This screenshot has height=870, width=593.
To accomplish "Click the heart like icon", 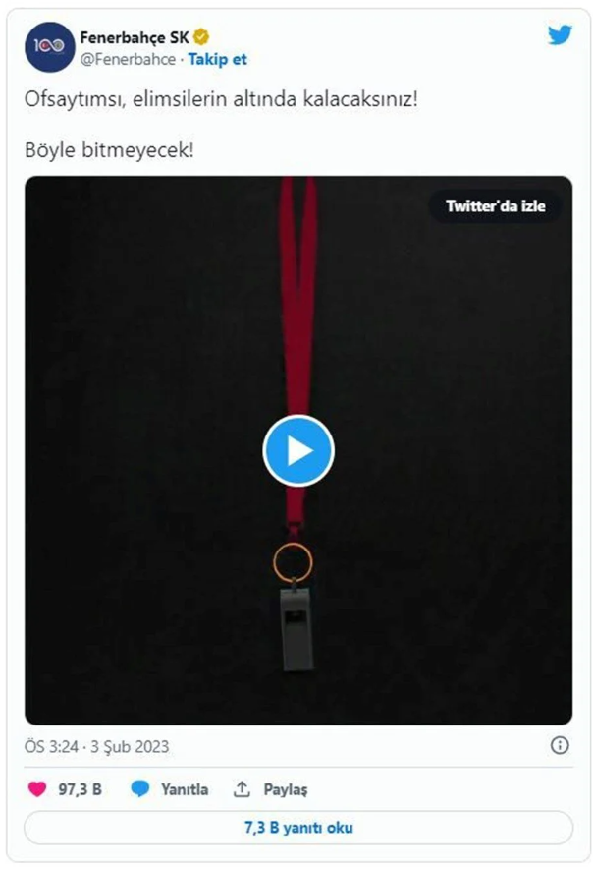I will tap(37, 788).
